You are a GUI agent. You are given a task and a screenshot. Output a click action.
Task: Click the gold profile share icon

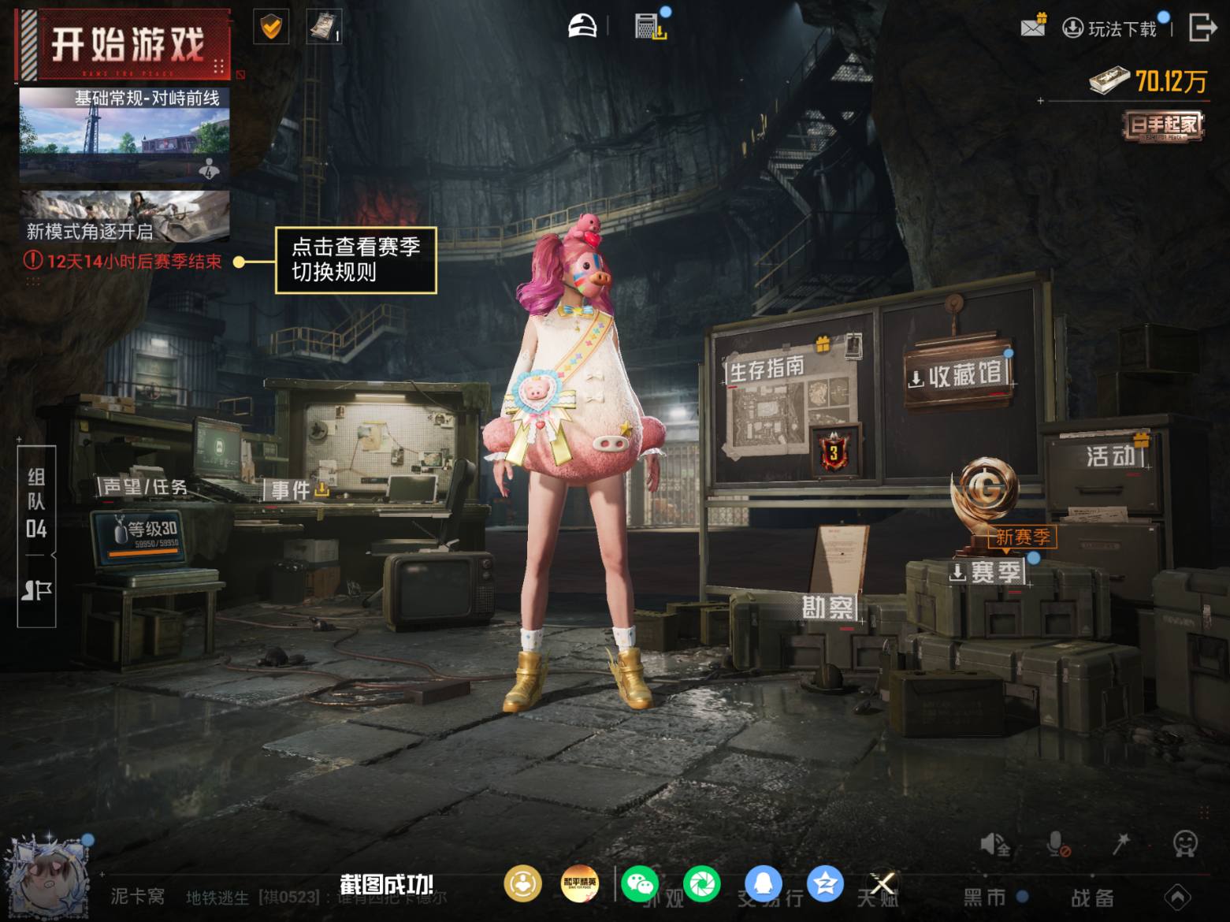(x=522, y=883)
